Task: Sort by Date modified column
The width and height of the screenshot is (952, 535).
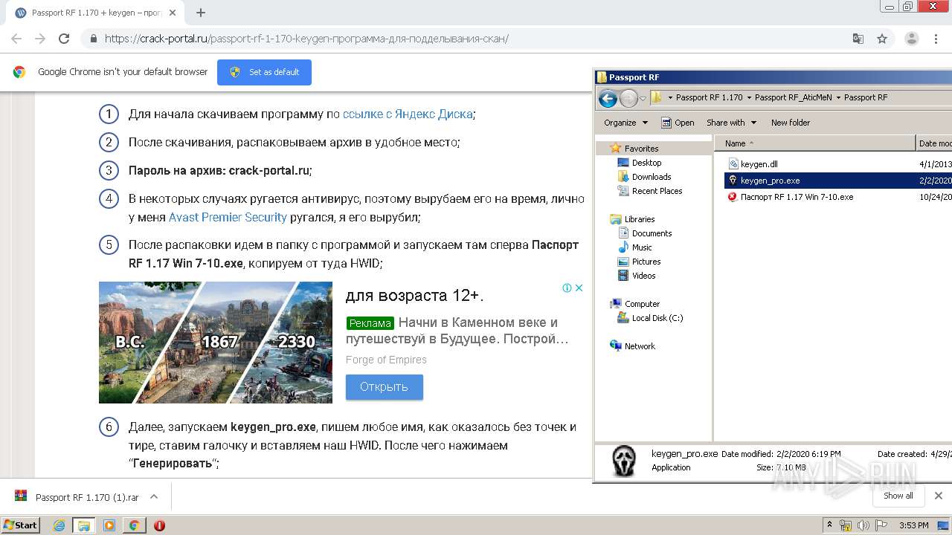Action: 934,143
